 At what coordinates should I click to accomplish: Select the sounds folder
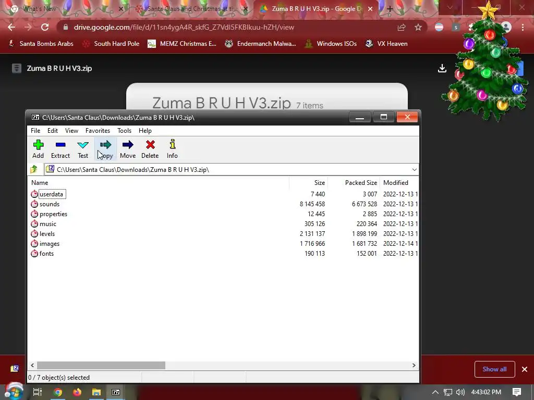(50, 204)
